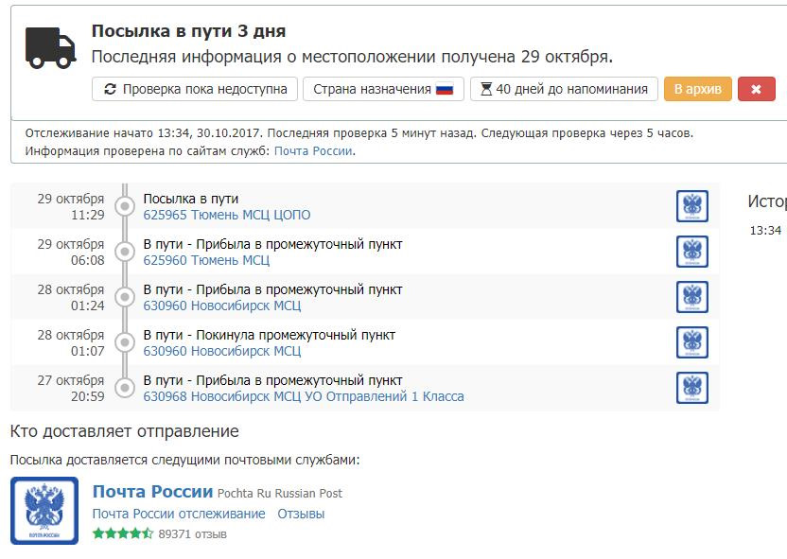Viewport: 787px width, 559px height.
Task: Click the Russian Post icon beside Тюмень МСЦ 06:08 row
Action: point(692,252)
